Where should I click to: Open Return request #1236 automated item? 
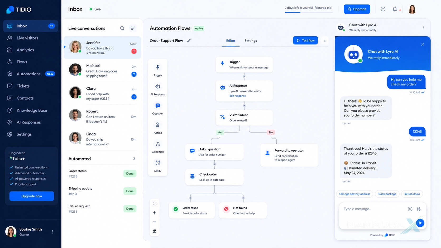click(102, 208)
